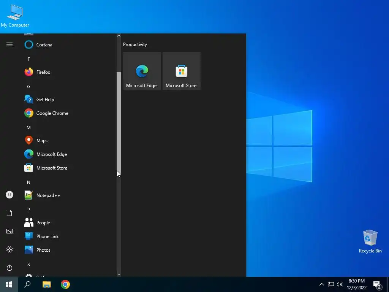Open the Power options button
This screenshot has width=389, height=292.
9,268
